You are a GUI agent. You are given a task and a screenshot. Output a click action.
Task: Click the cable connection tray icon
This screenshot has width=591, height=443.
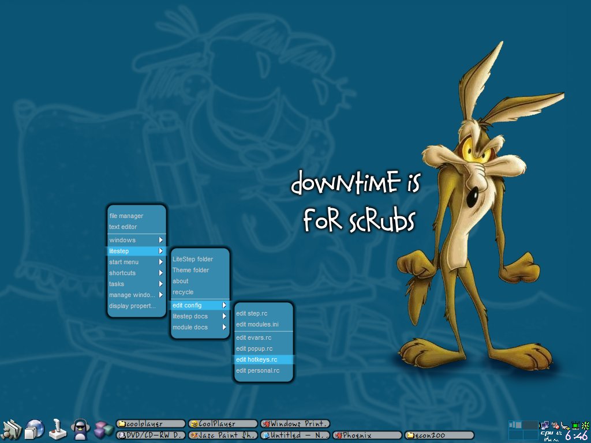(x=565, y=426)
